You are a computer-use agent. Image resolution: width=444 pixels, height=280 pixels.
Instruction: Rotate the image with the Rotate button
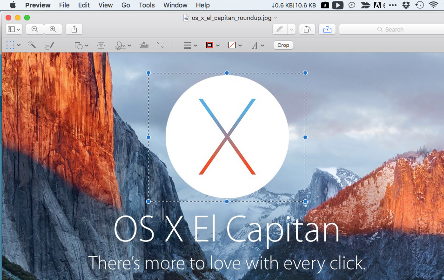[307, 29]
